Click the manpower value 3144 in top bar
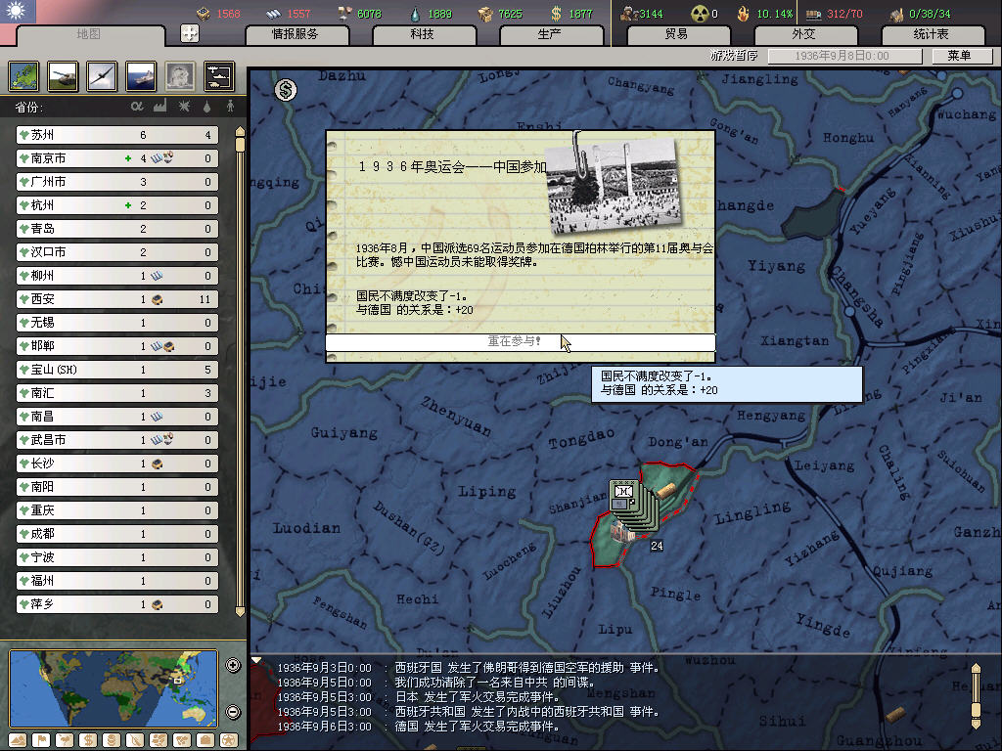The width and height of the screenshot is (1002, 751). (x=651, y=14)
